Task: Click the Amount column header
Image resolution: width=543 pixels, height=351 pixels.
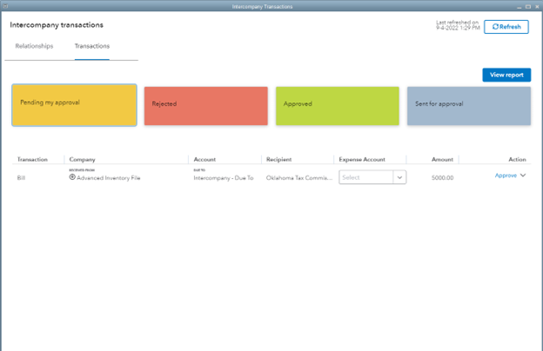Action: [x=442, y=159]
